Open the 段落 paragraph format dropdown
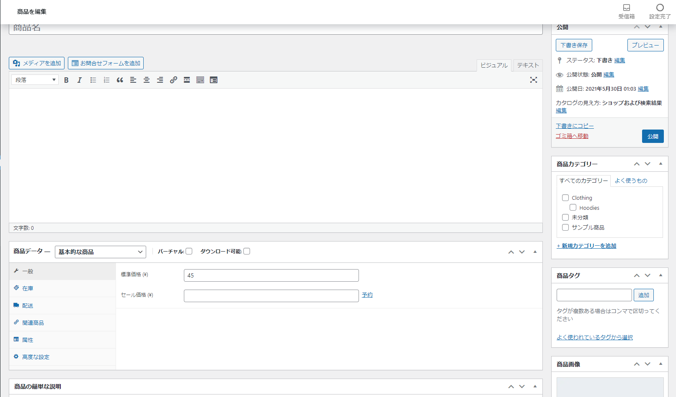 coord(35,80)
